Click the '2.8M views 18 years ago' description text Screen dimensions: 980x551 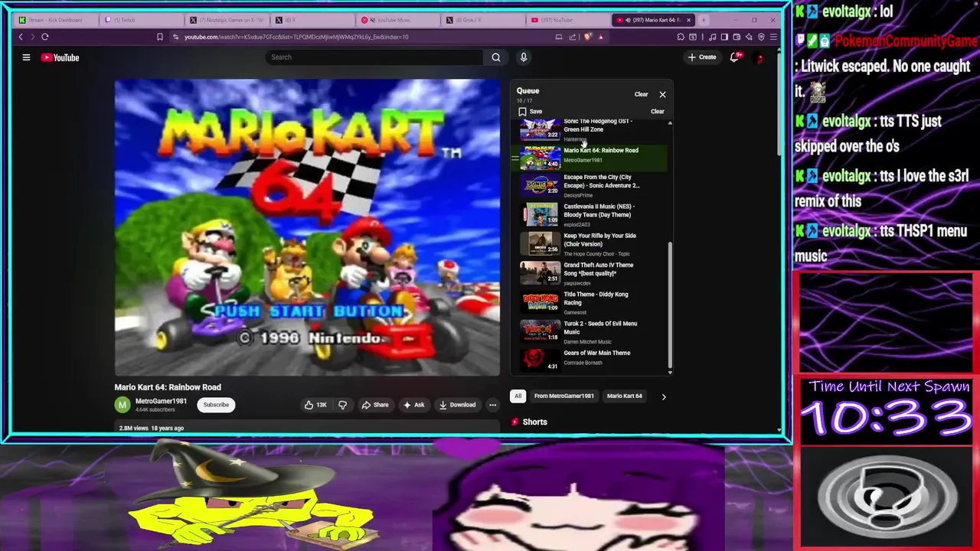point(152,428)
